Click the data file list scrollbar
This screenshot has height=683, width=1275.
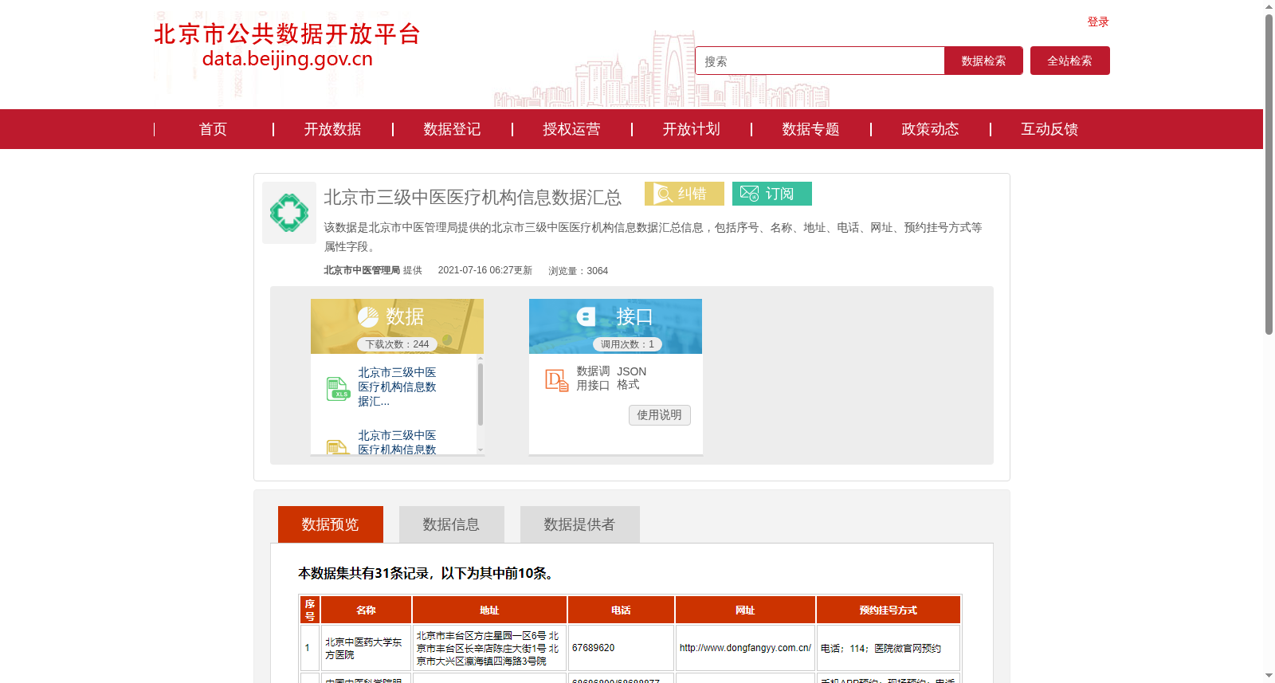tap(481, 393)
